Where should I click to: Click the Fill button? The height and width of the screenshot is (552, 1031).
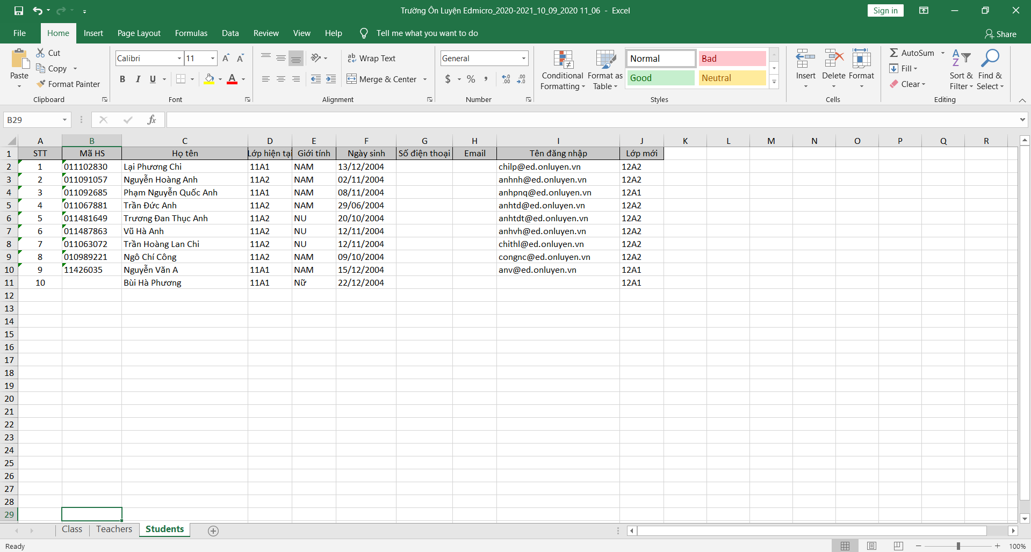coord(904,68)
